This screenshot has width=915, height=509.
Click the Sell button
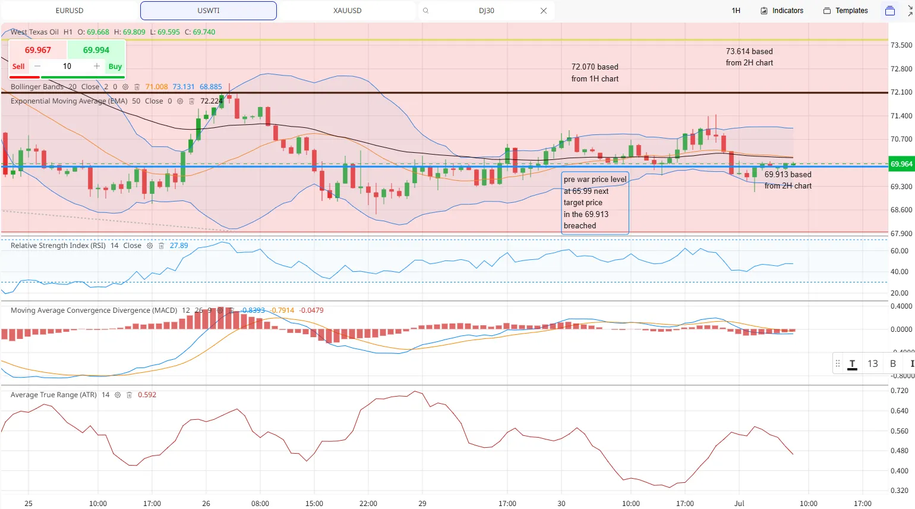[18, 67]
